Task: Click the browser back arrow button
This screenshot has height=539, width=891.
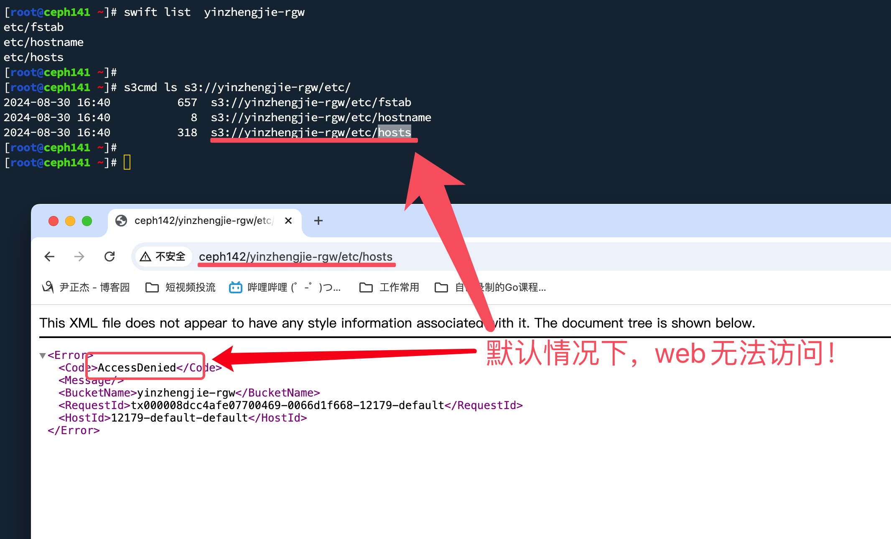Action: pyautogui.click(x=49, y=257)
